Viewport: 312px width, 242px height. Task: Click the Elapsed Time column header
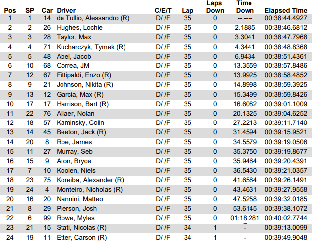point(286,10)
